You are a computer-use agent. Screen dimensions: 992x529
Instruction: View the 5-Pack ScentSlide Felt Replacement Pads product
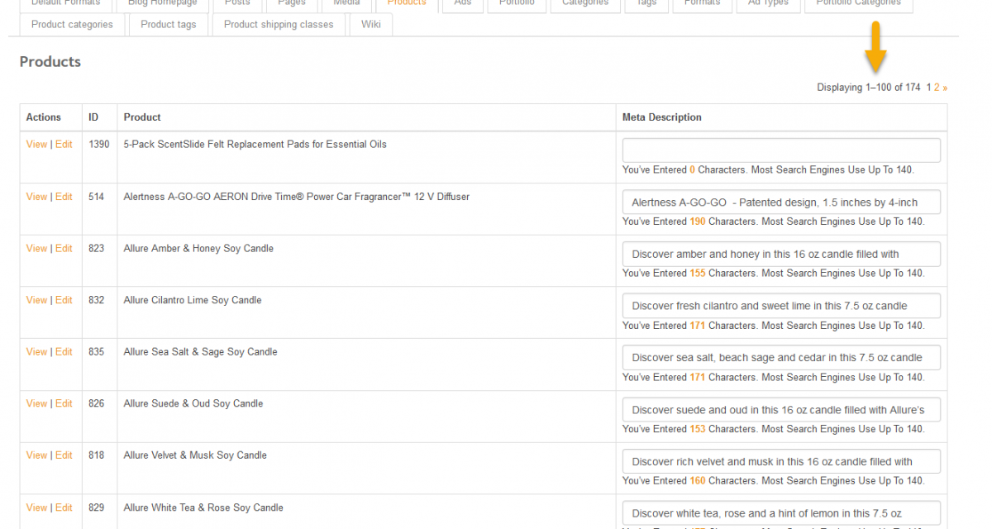coord(36,145)
